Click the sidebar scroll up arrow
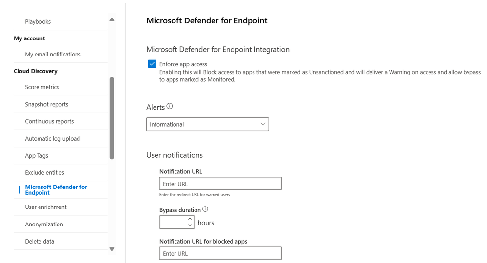Image resolution: width=487 pixels, height=263 pixels. (112, 19)
